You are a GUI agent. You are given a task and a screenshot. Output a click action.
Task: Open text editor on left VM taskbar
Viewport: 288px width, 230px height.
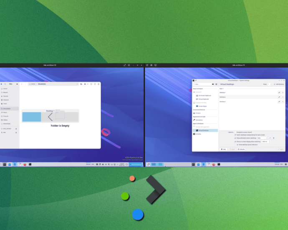coord(20,164)
